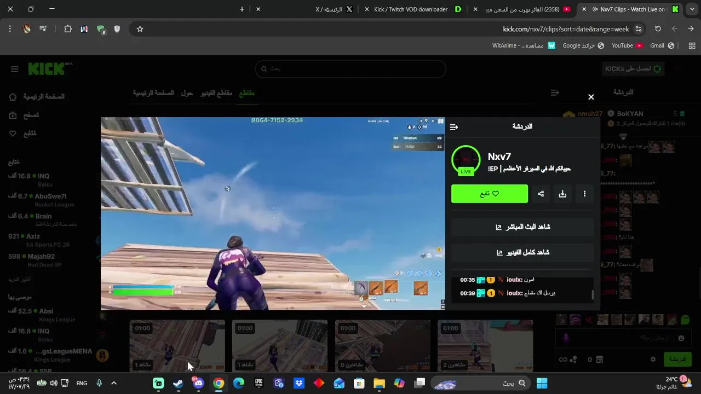The width and height of the screenshot is (701, 394).
Task: Reload the page
Action: click(x=658, y=29)
